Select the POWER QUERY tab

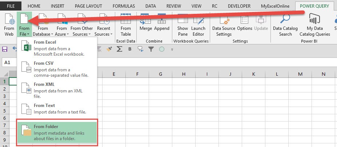[314, 6]
